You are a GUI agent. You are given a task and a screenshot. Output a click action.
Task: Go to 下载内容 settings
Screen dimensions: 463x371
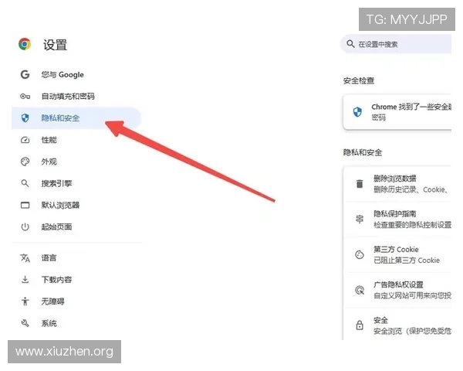76,280
